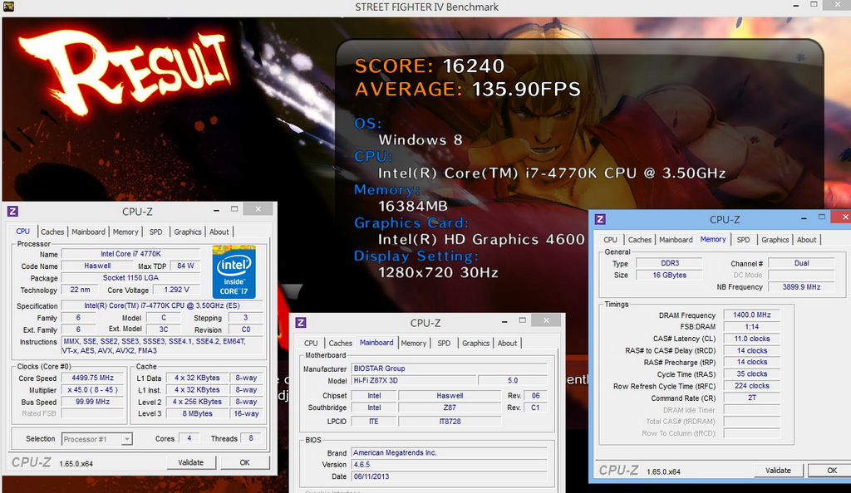Show Graphics tab in the CPU-Z Timings window
851x493 pixels.
pyautogui.click(x=775, y=240)
